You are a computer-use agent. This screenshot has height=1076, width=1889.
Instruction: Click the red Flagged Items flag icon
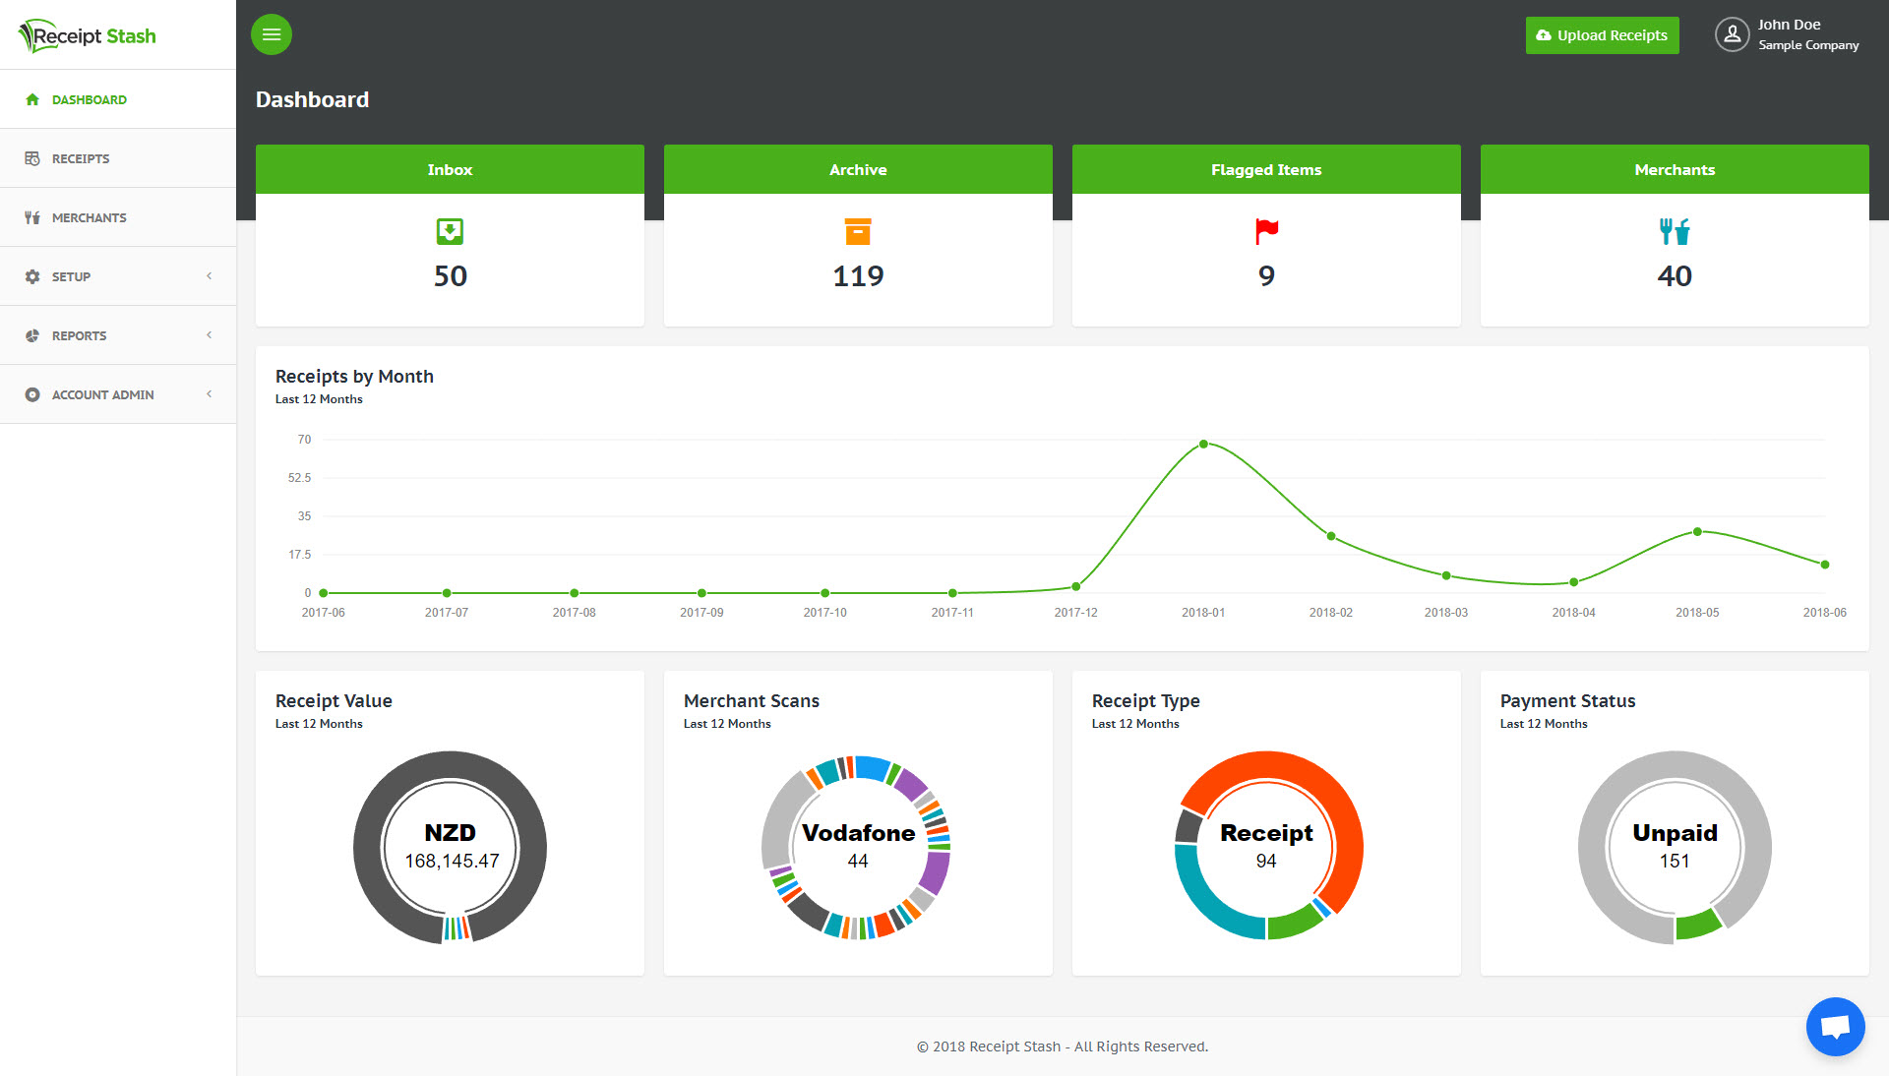tap(1266, 232)
